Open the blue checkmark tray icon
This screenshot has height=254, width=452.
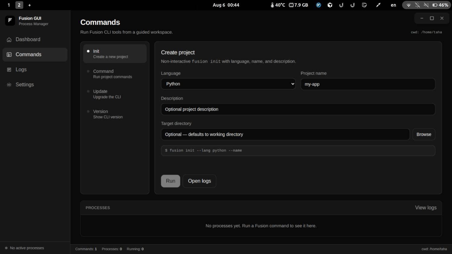click(x=319, y=5)
